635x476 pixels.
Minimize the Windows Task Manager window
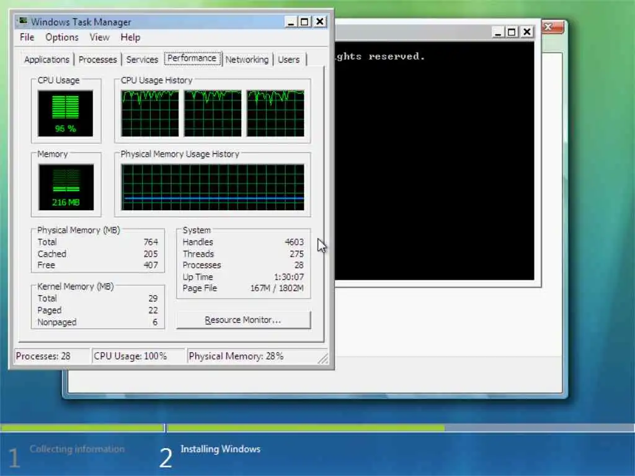[x=291, y=22]
